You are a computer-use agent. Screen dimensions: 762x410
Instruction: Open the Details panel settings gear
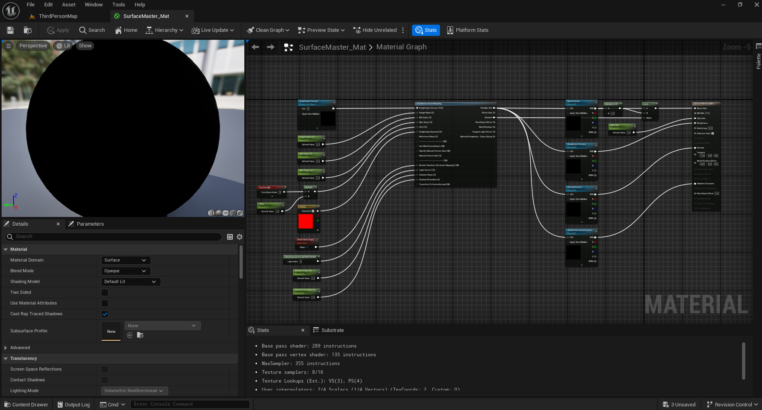(240, 237)
